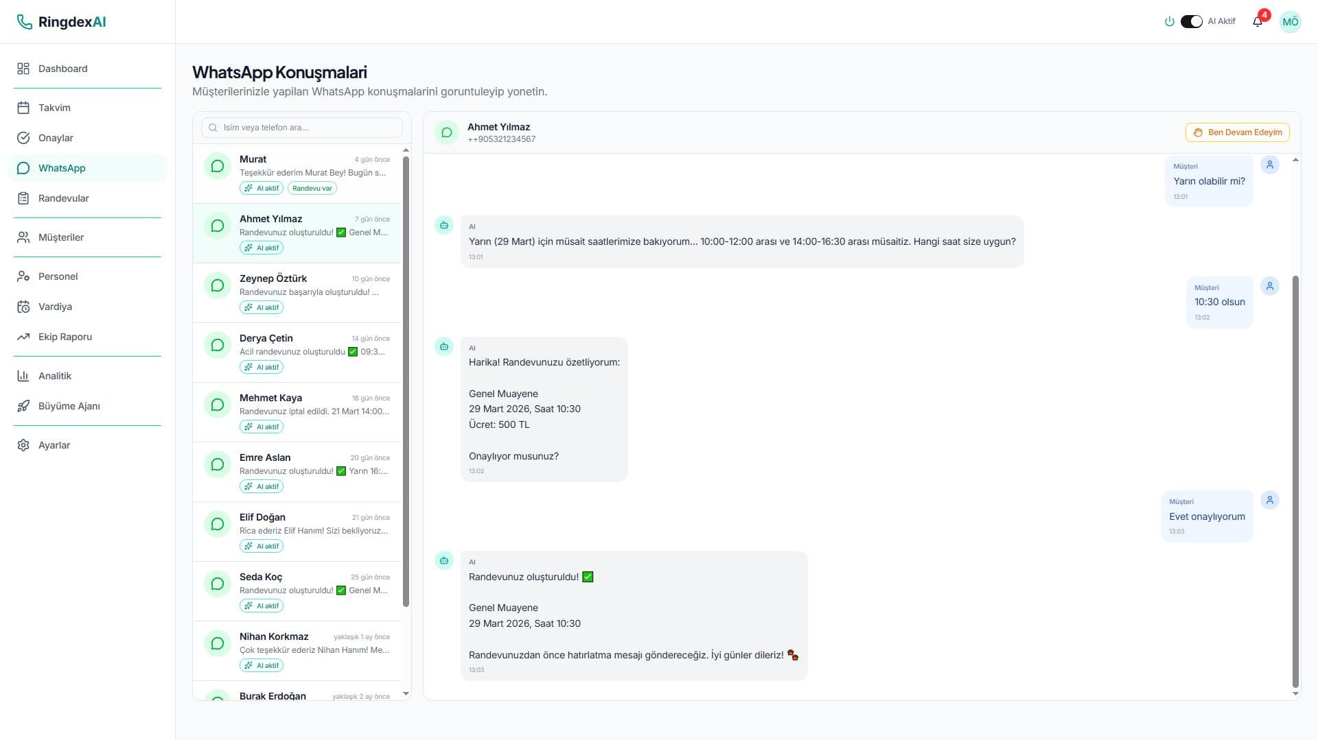
Task: Open the Takvim calendar icon
Action: click(x=23, y=108)
